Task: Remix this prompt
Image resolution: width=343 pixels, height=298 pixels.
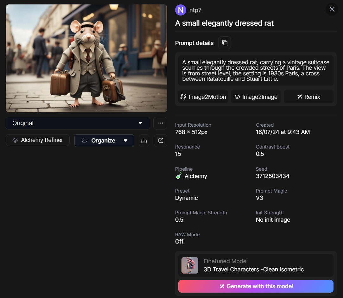Action: [308, 97]
